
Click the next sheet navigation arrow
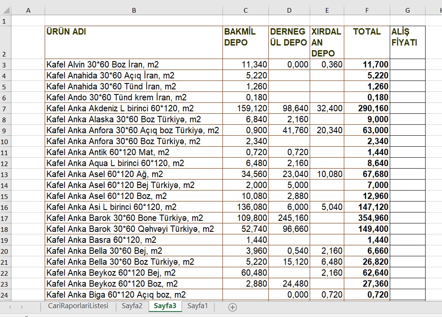[22, 307]
